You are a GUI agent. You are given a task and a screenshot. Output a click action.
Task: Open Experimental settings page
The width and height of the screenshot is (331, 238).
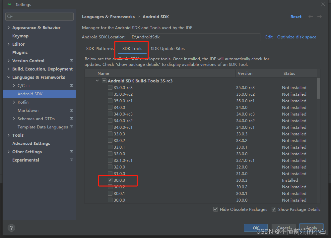[26, 160]
